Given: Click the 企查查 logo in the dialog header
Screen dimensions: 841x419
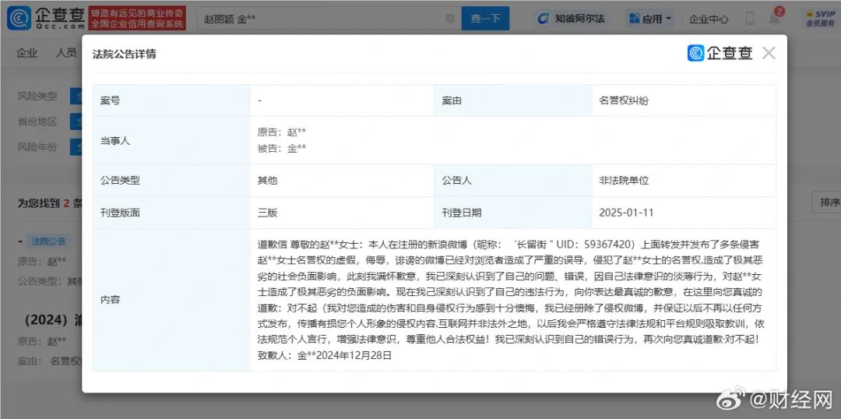Looking at the screenshot, I should coord(720,53).
